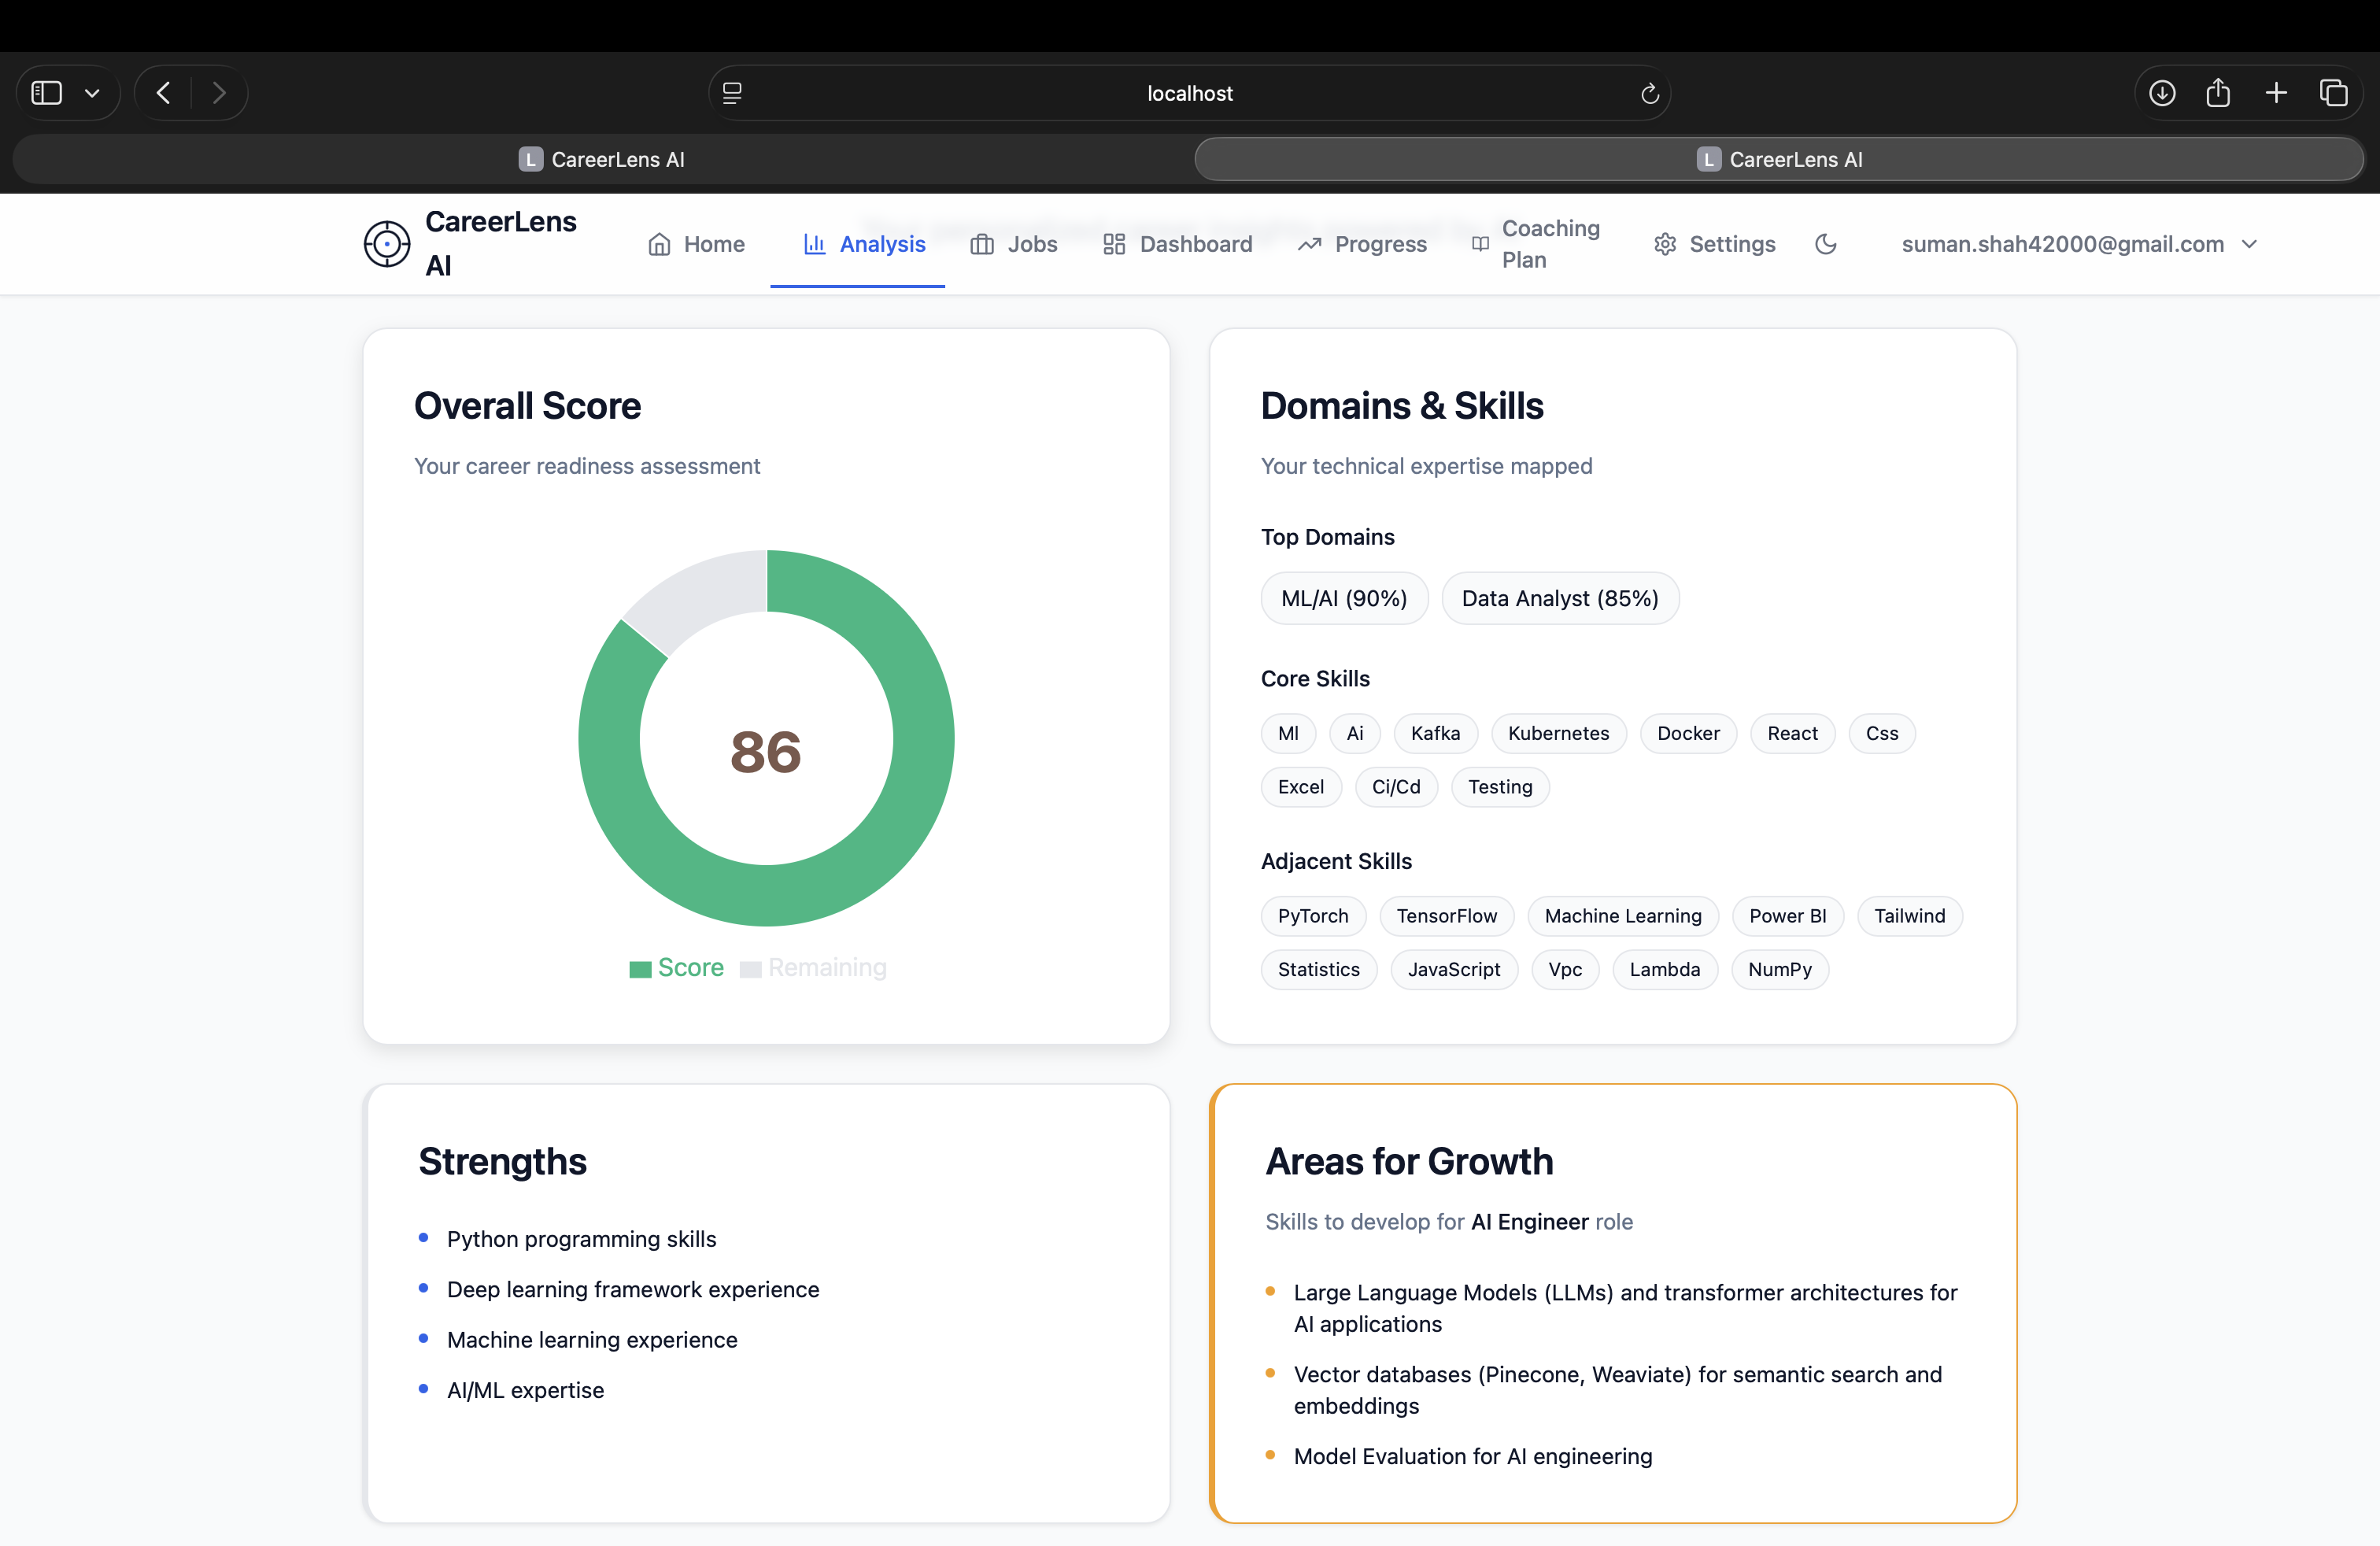Screen dimensions: 2380x1546
Task: Reload the localhost page
Action: 1649,93
